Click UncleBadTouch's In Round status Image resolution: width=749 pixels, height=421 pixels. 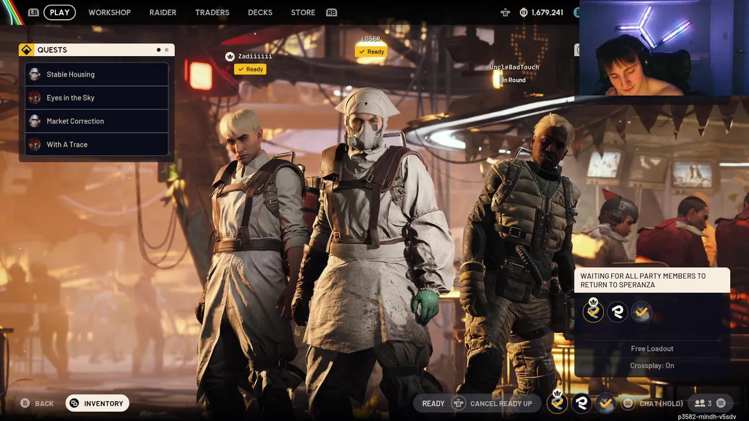[514, 80]
